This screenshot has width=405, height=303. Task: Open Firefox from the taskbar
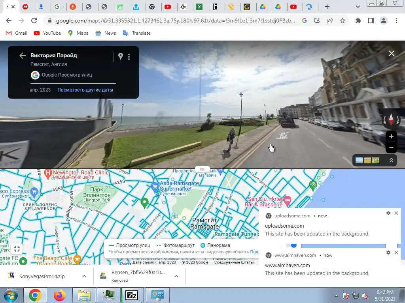tap(59, 295)
